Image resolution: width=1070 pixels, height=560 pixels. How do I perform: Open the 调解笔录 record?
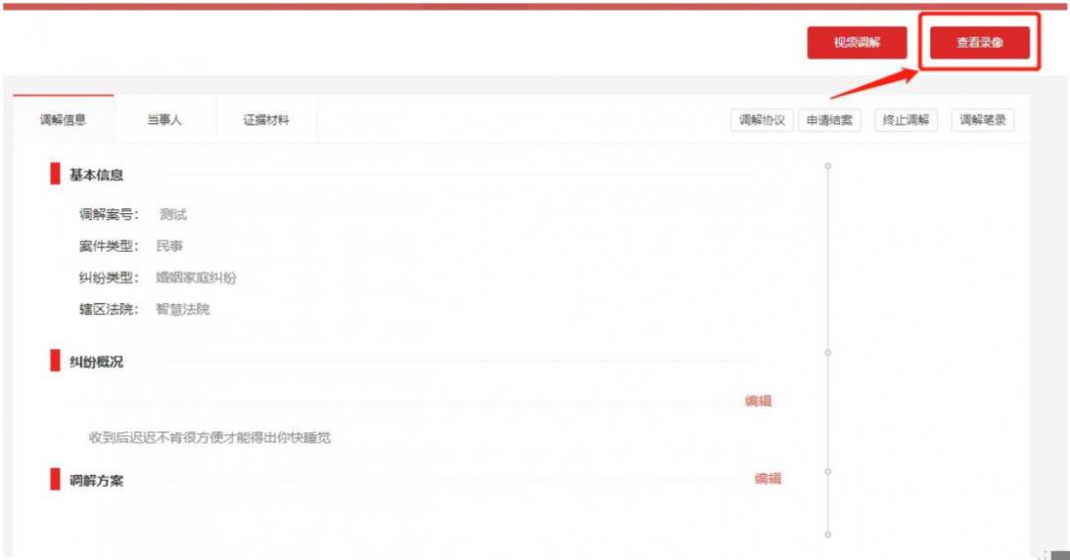tap(983, 120)
